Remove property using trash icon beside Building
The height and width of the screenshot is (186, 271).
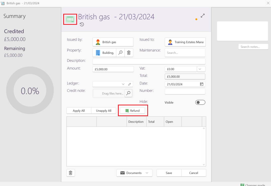pos(129,53)
